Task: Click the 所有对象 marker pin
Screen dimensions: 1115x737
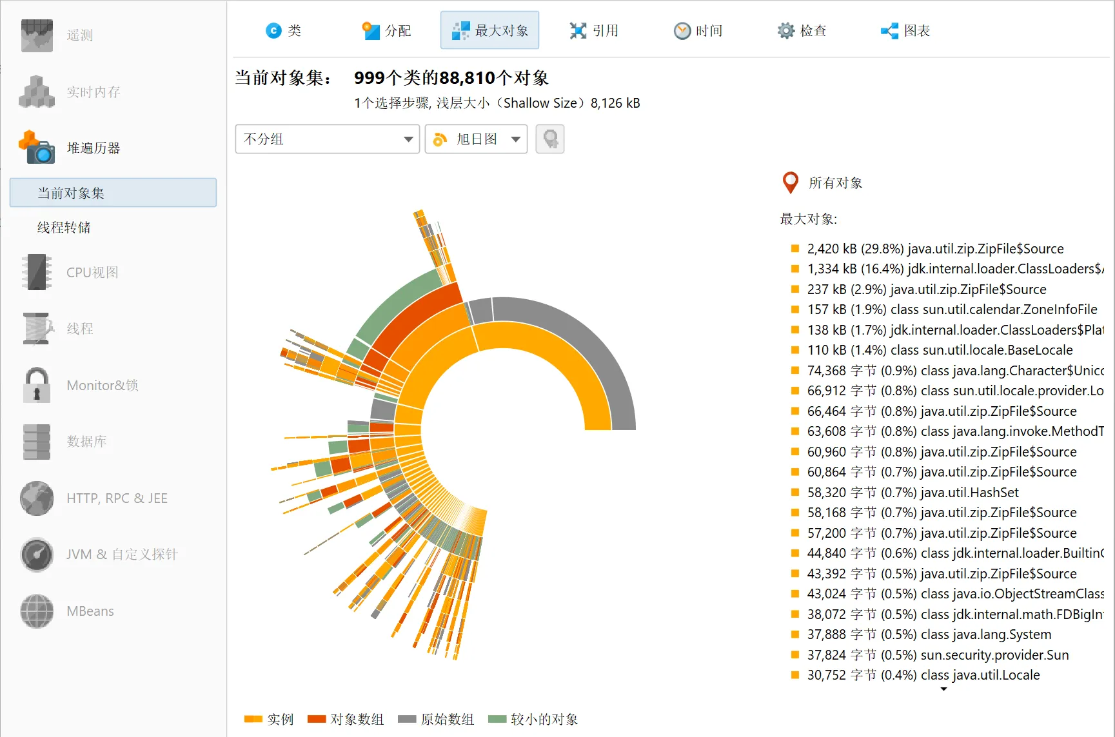Action: click(790, 182)
